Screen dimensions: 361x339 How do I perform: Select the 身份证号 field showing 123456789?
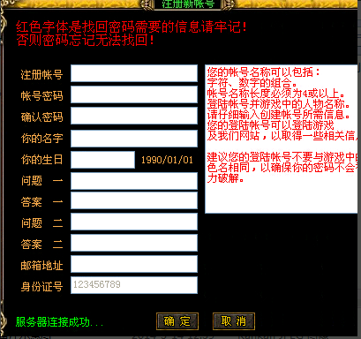134,285
